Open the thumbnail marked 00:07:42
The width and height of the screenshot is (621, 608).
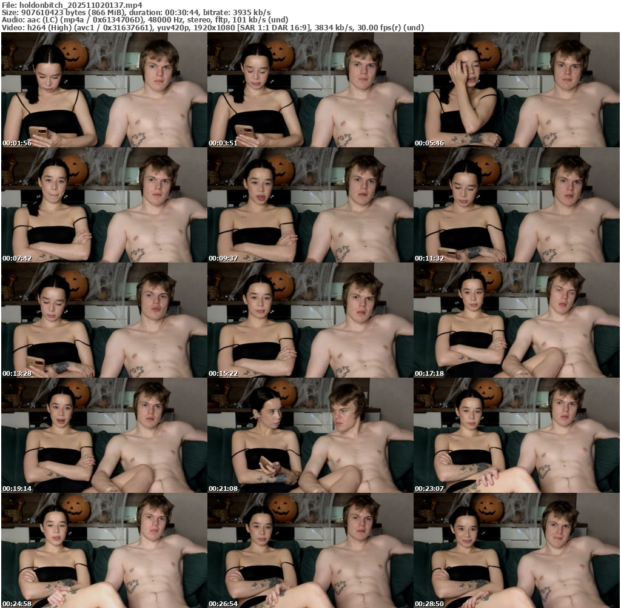point(104,205)
